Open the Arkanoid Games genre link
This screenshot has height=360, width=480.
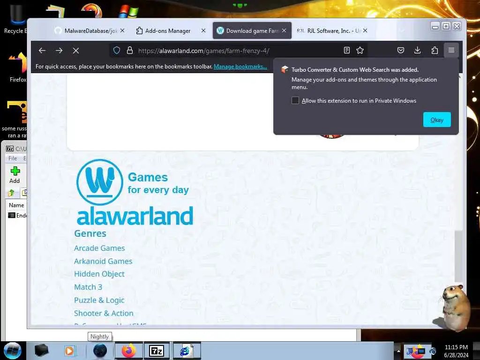tap(103, 261)
